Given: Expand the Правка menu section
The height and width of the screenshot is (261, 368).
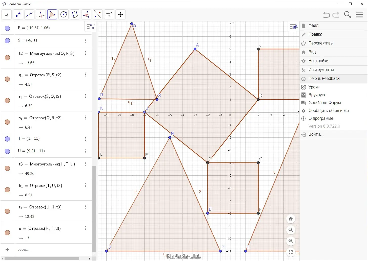Looking at the screenshot, I should [334, 34].
